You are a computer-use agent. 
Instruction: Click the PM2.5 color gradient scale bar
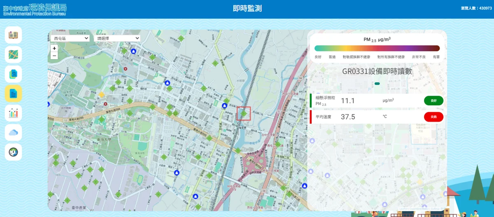377,48
